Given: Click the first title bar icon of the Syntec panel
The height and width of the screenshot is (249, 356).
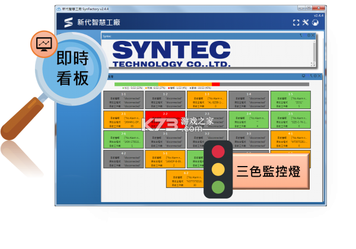Looking at the screenshot, I should pyautogui.click(x=301, y=36).
